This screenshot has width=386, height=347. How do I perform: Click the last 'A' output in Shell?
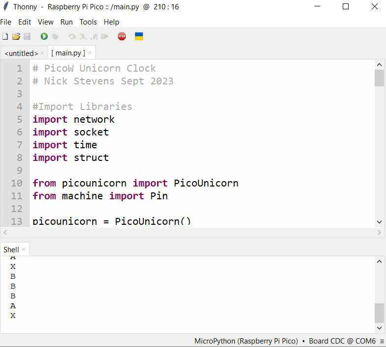coord(13,306)
